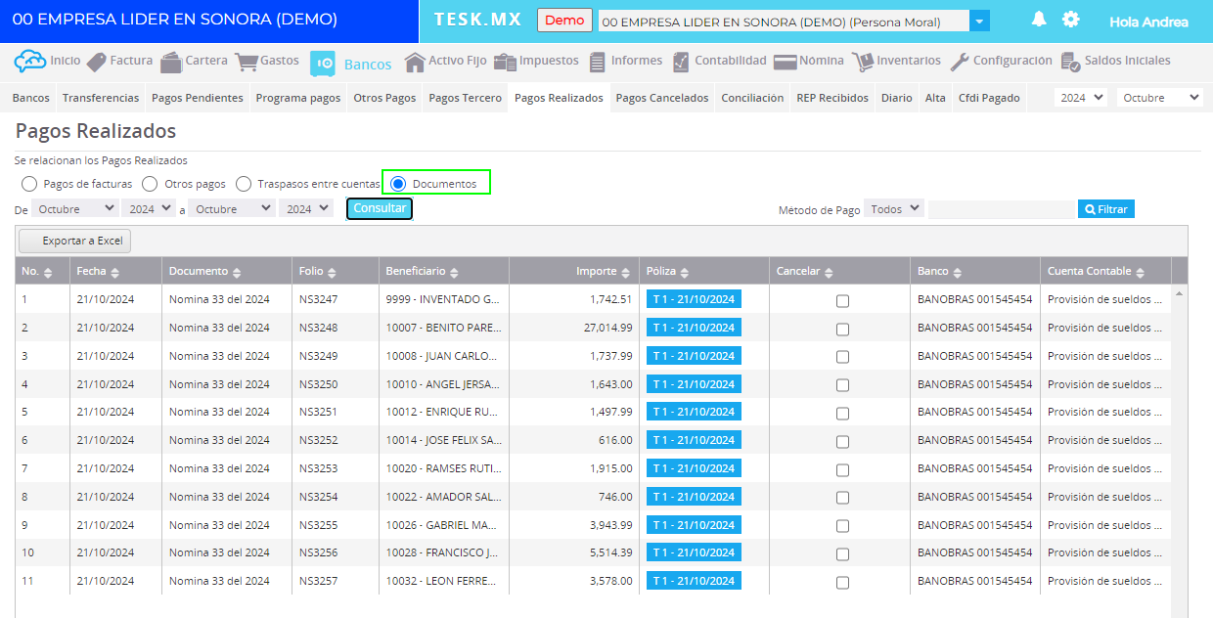The height and width of the screenshot is (618, 1213).
Task: Select Pagos de facturas radio button
Action: [x=29, y=184]
